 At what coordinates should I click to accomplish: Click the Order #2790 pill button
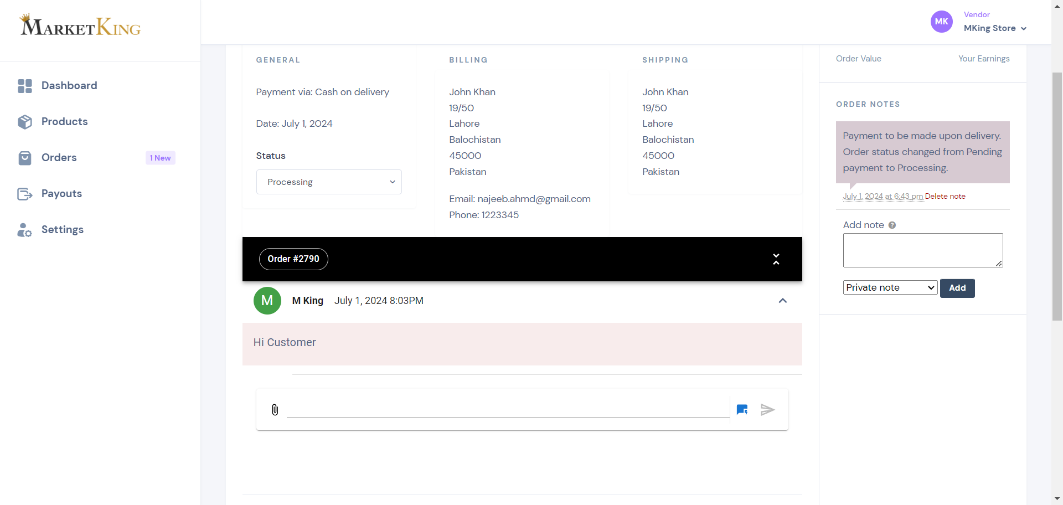[293, 259]
